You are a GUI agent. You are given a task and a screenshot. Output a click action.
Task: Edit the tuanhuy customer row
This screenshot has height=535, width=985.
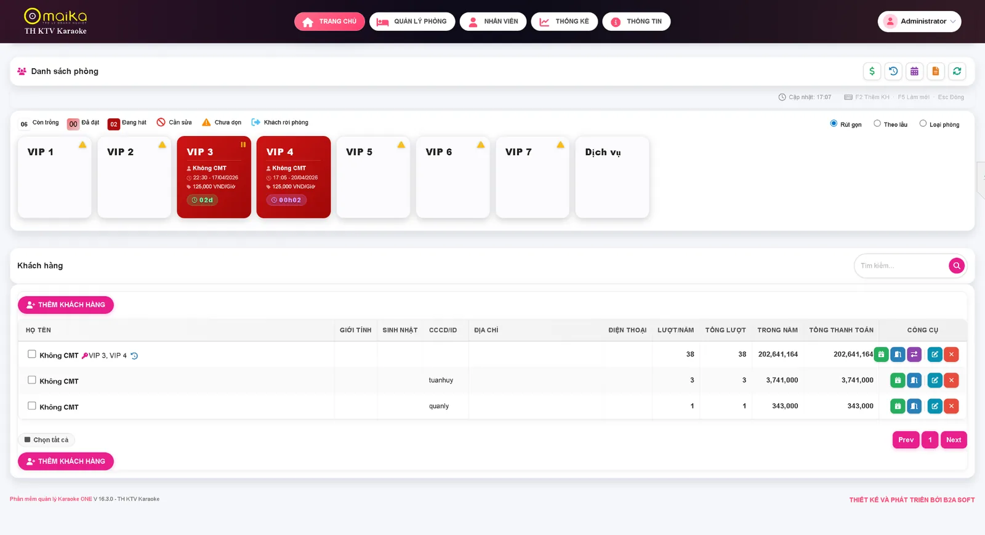(935, 380)
